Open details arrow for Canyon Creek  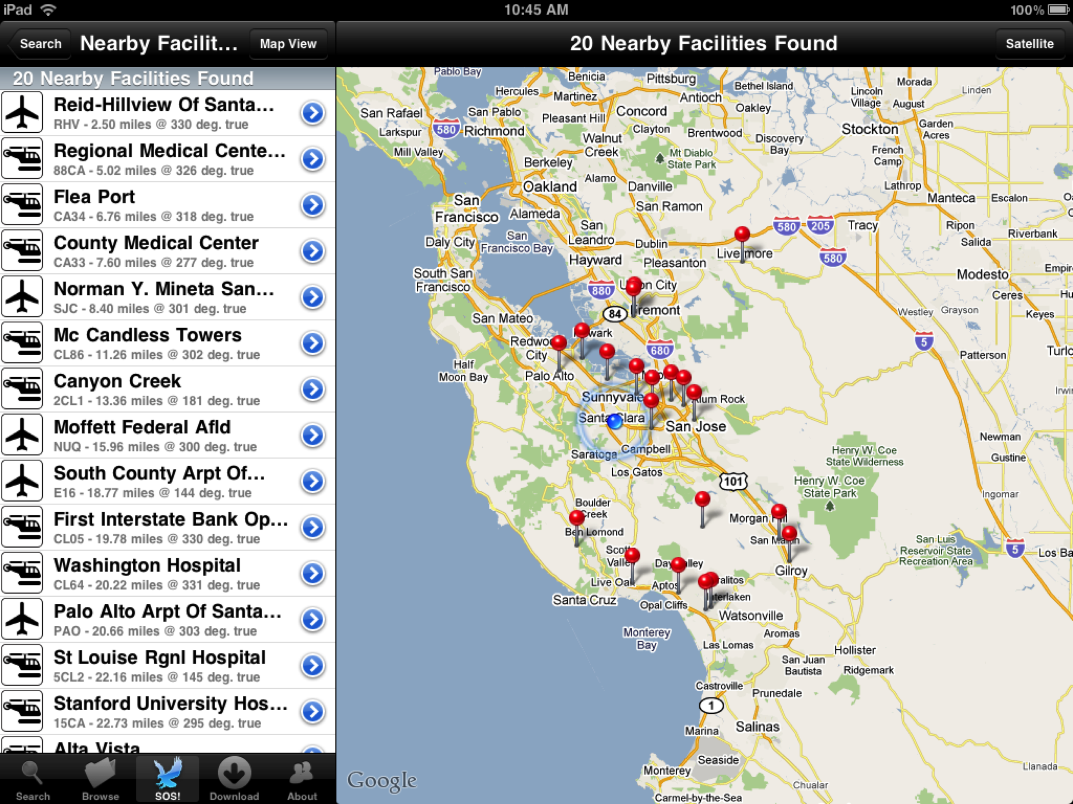(313, 389)
